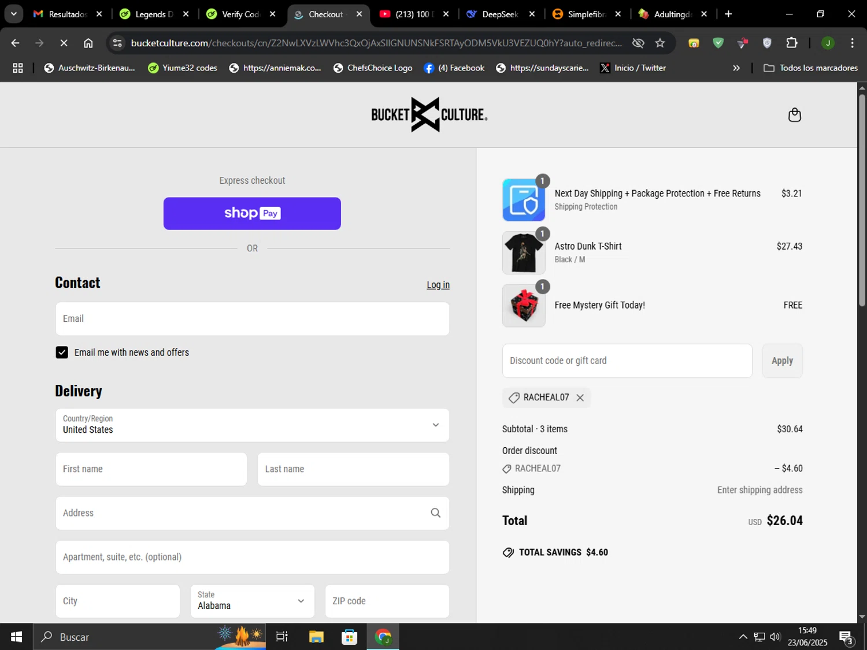Image resolution: width=867 pixels, height=650 pixels.
Task: Open the Auschwitz-Birkenau bookmark
Action: (x=90, y=68)
